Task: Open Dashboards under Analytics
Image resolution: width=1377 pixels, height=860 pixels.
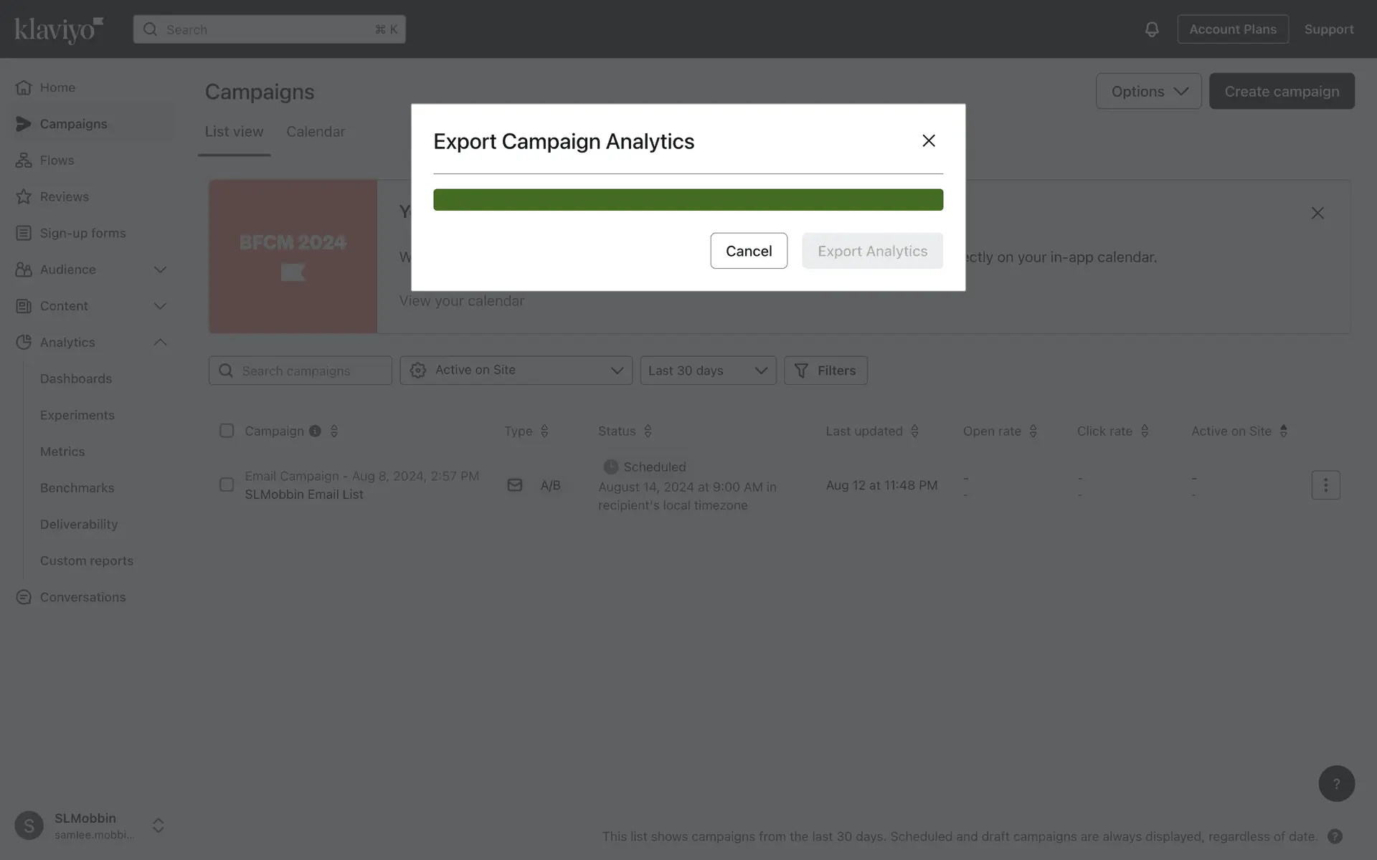Action: point(76,378)
